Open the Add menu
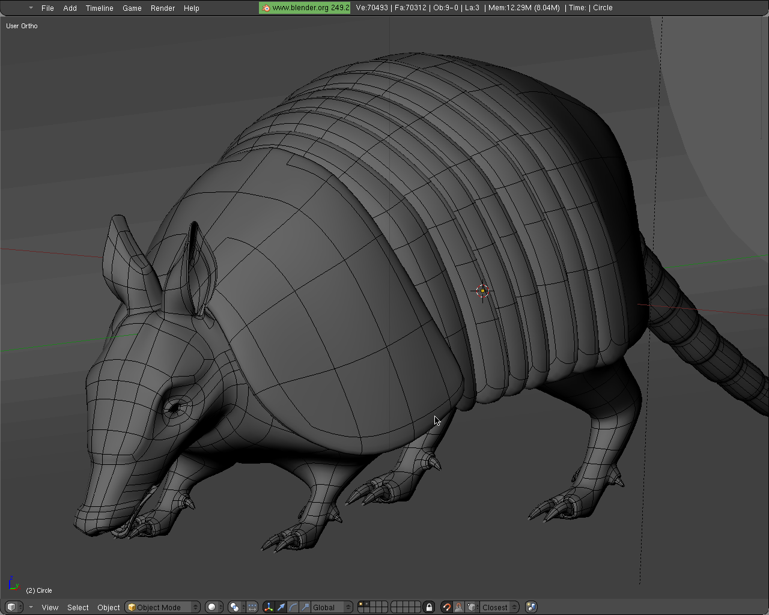 (x=70, y=8)
